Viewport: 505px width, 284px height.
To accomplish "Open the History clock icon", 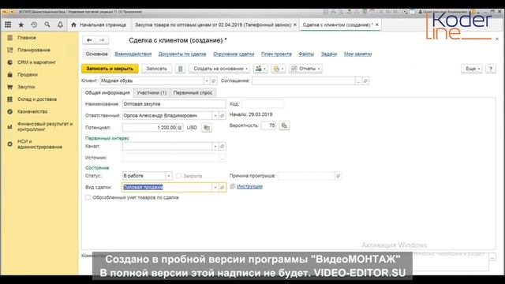I will (x=34, y=24).
